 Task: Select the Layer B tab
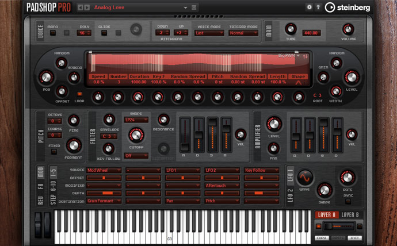[350, 215]
